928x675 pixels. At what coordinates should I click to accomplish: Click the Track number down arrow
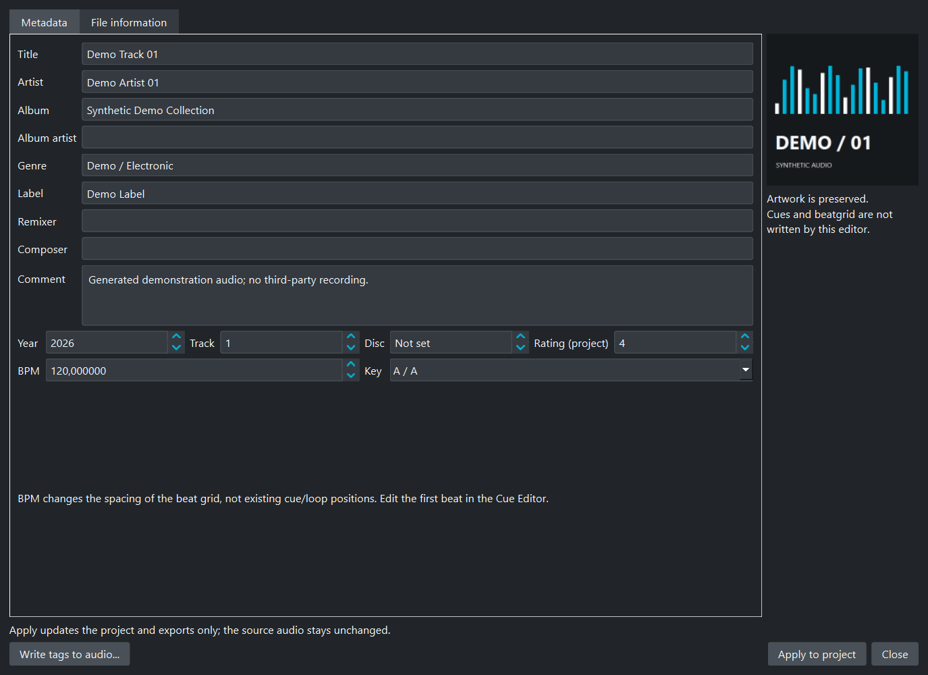(351, 348)
